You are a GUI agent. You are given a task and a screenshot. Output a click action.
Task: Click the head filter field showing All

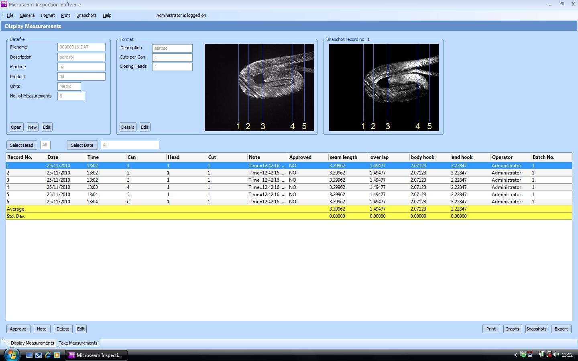pos(45,145)
